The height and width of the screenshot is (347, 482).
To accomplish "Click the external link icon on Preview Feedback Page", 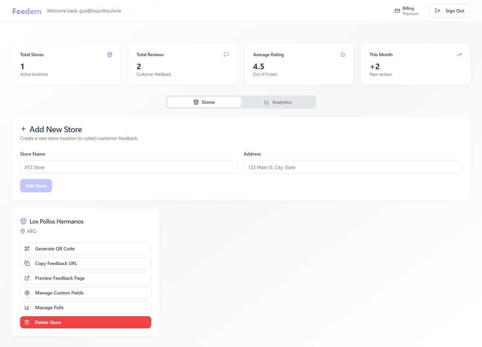I will coord(27,278).
